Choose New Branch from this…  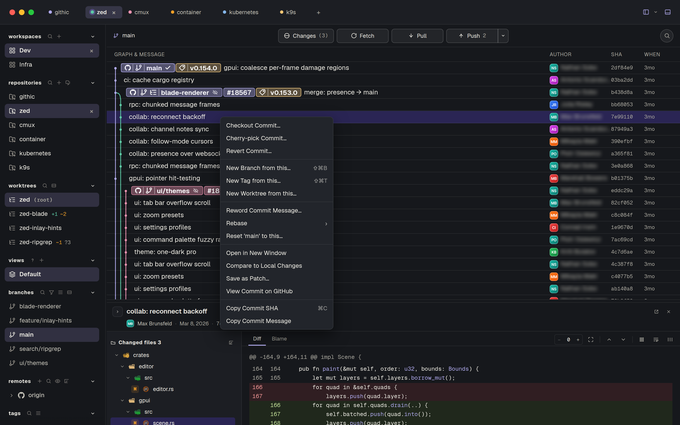point(277,168)
